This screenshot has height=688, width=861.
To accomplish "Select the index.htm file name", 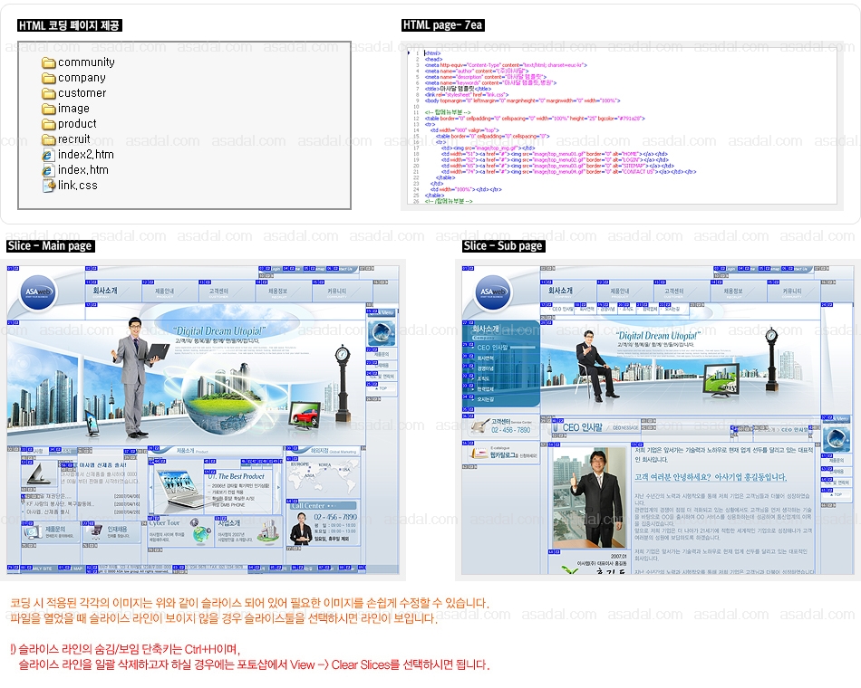I will pos(82,170).
